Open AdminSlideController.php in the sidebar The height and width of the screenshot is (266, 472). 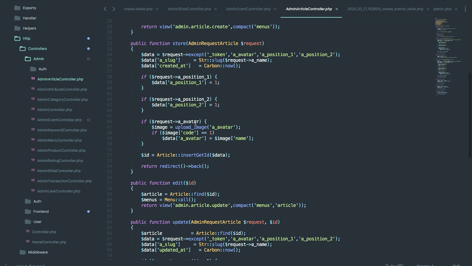click(59, 171)
